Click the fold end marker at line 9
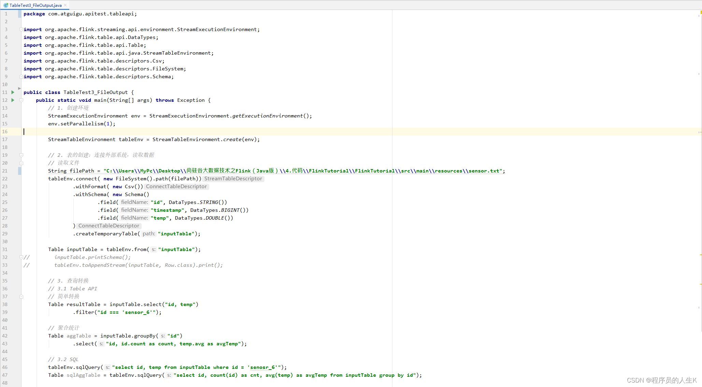This screenshot has width=702, height=387. pos(21,77)
